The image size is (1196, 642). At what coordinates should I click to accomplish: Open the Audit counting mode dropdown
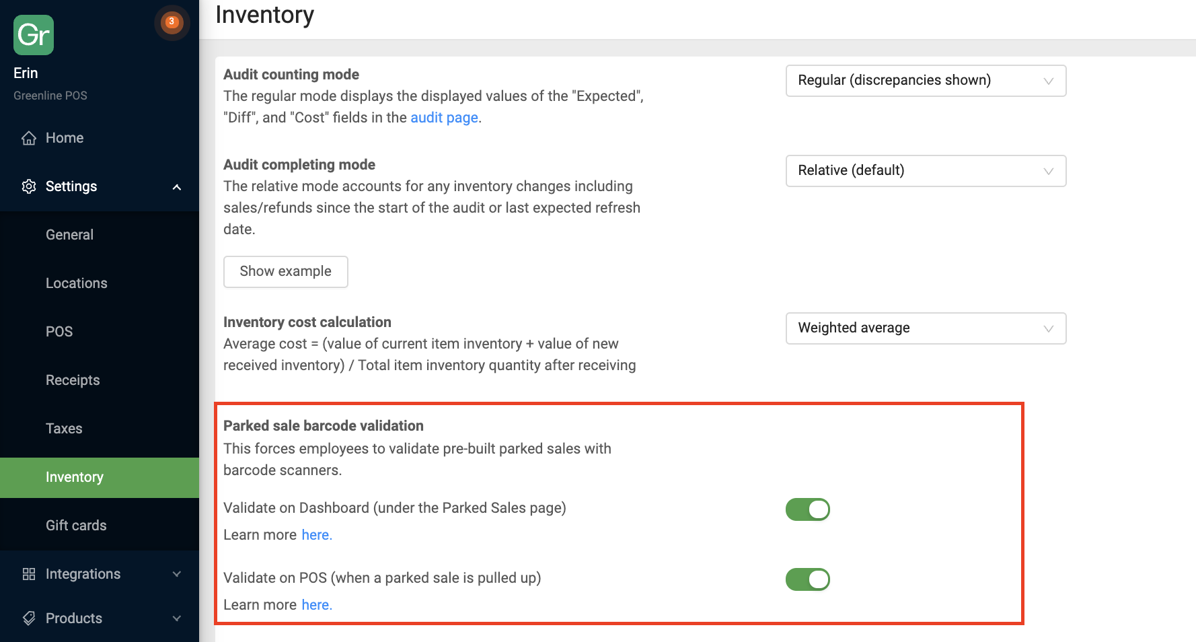(926, 81)
